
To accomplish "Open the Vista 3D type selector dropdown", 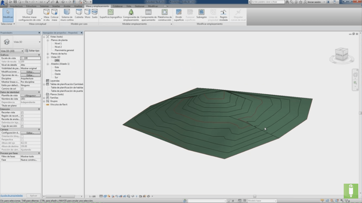I will [40, 42].
